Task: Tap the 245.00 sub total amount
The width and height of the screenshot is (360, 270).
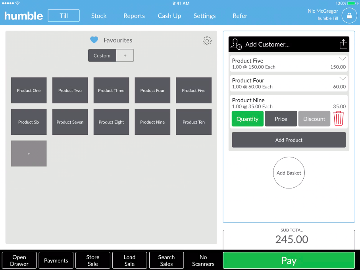Action: click(x=292, y=239)
